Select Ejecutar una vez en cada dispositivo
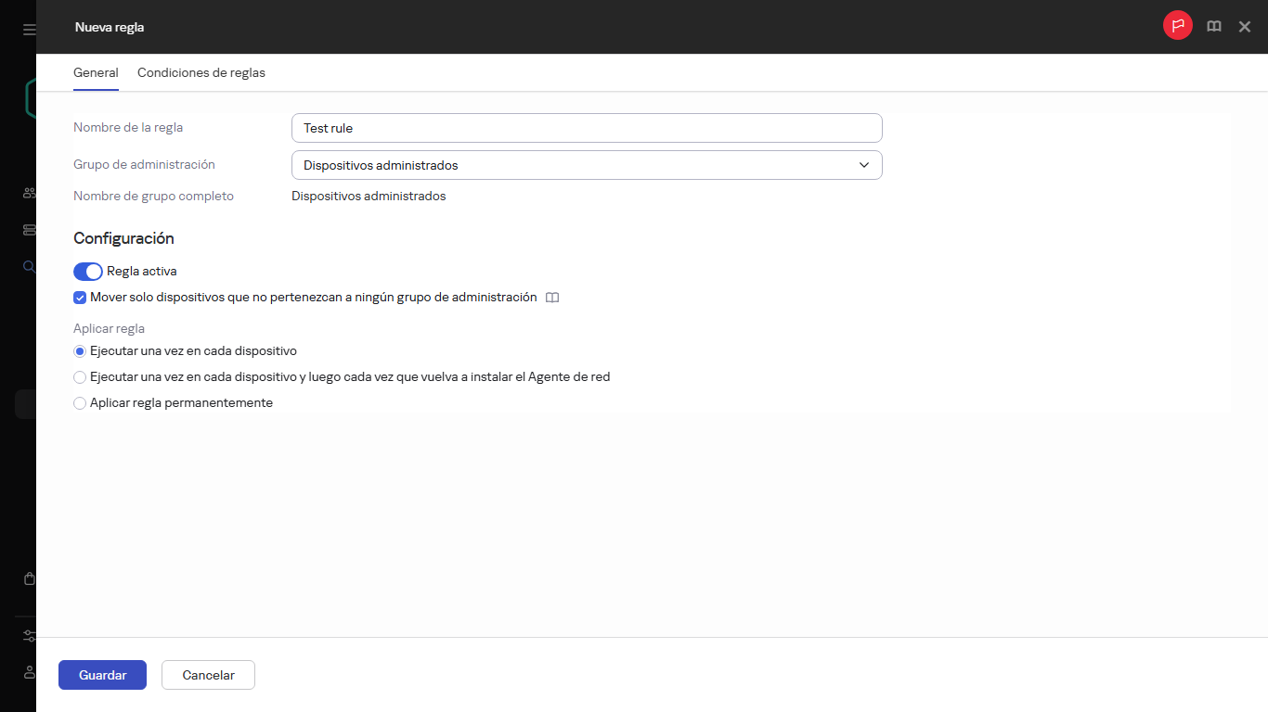 click(x=80, y=351)
